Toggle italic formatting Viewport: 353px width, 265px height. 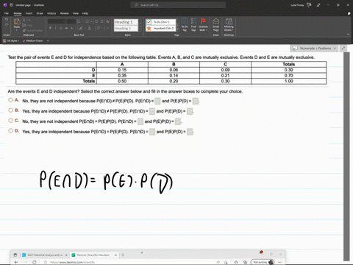pos(56,28)
